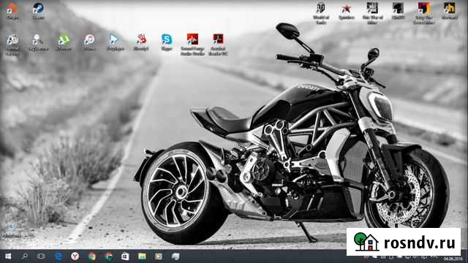The width and height of the screenshot is (468, 263).
Task: Open the Origin desktop shortcut
Action: click(12, 11)
